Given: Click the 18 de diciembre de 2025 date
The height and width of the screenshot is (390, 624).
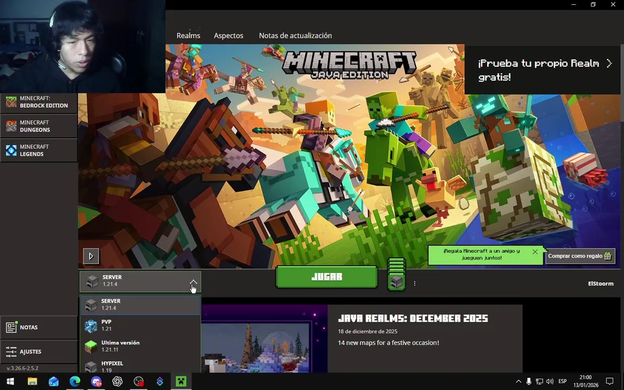Looking at the screenshot, I should [x=368, y=331].
